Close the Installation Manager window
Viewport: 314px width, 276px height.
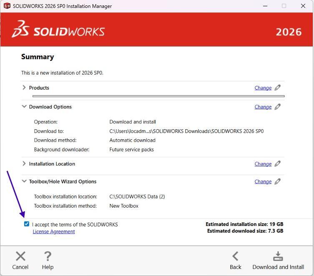(303, 6)
